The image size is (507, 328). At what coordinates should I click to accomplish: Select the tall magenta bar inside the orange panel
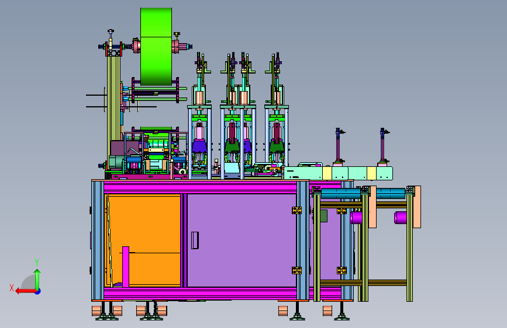[126, 267]
